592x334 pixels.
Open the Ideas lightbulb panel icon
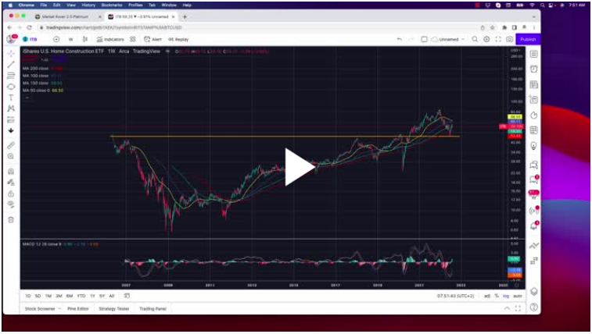click(533, 146)
